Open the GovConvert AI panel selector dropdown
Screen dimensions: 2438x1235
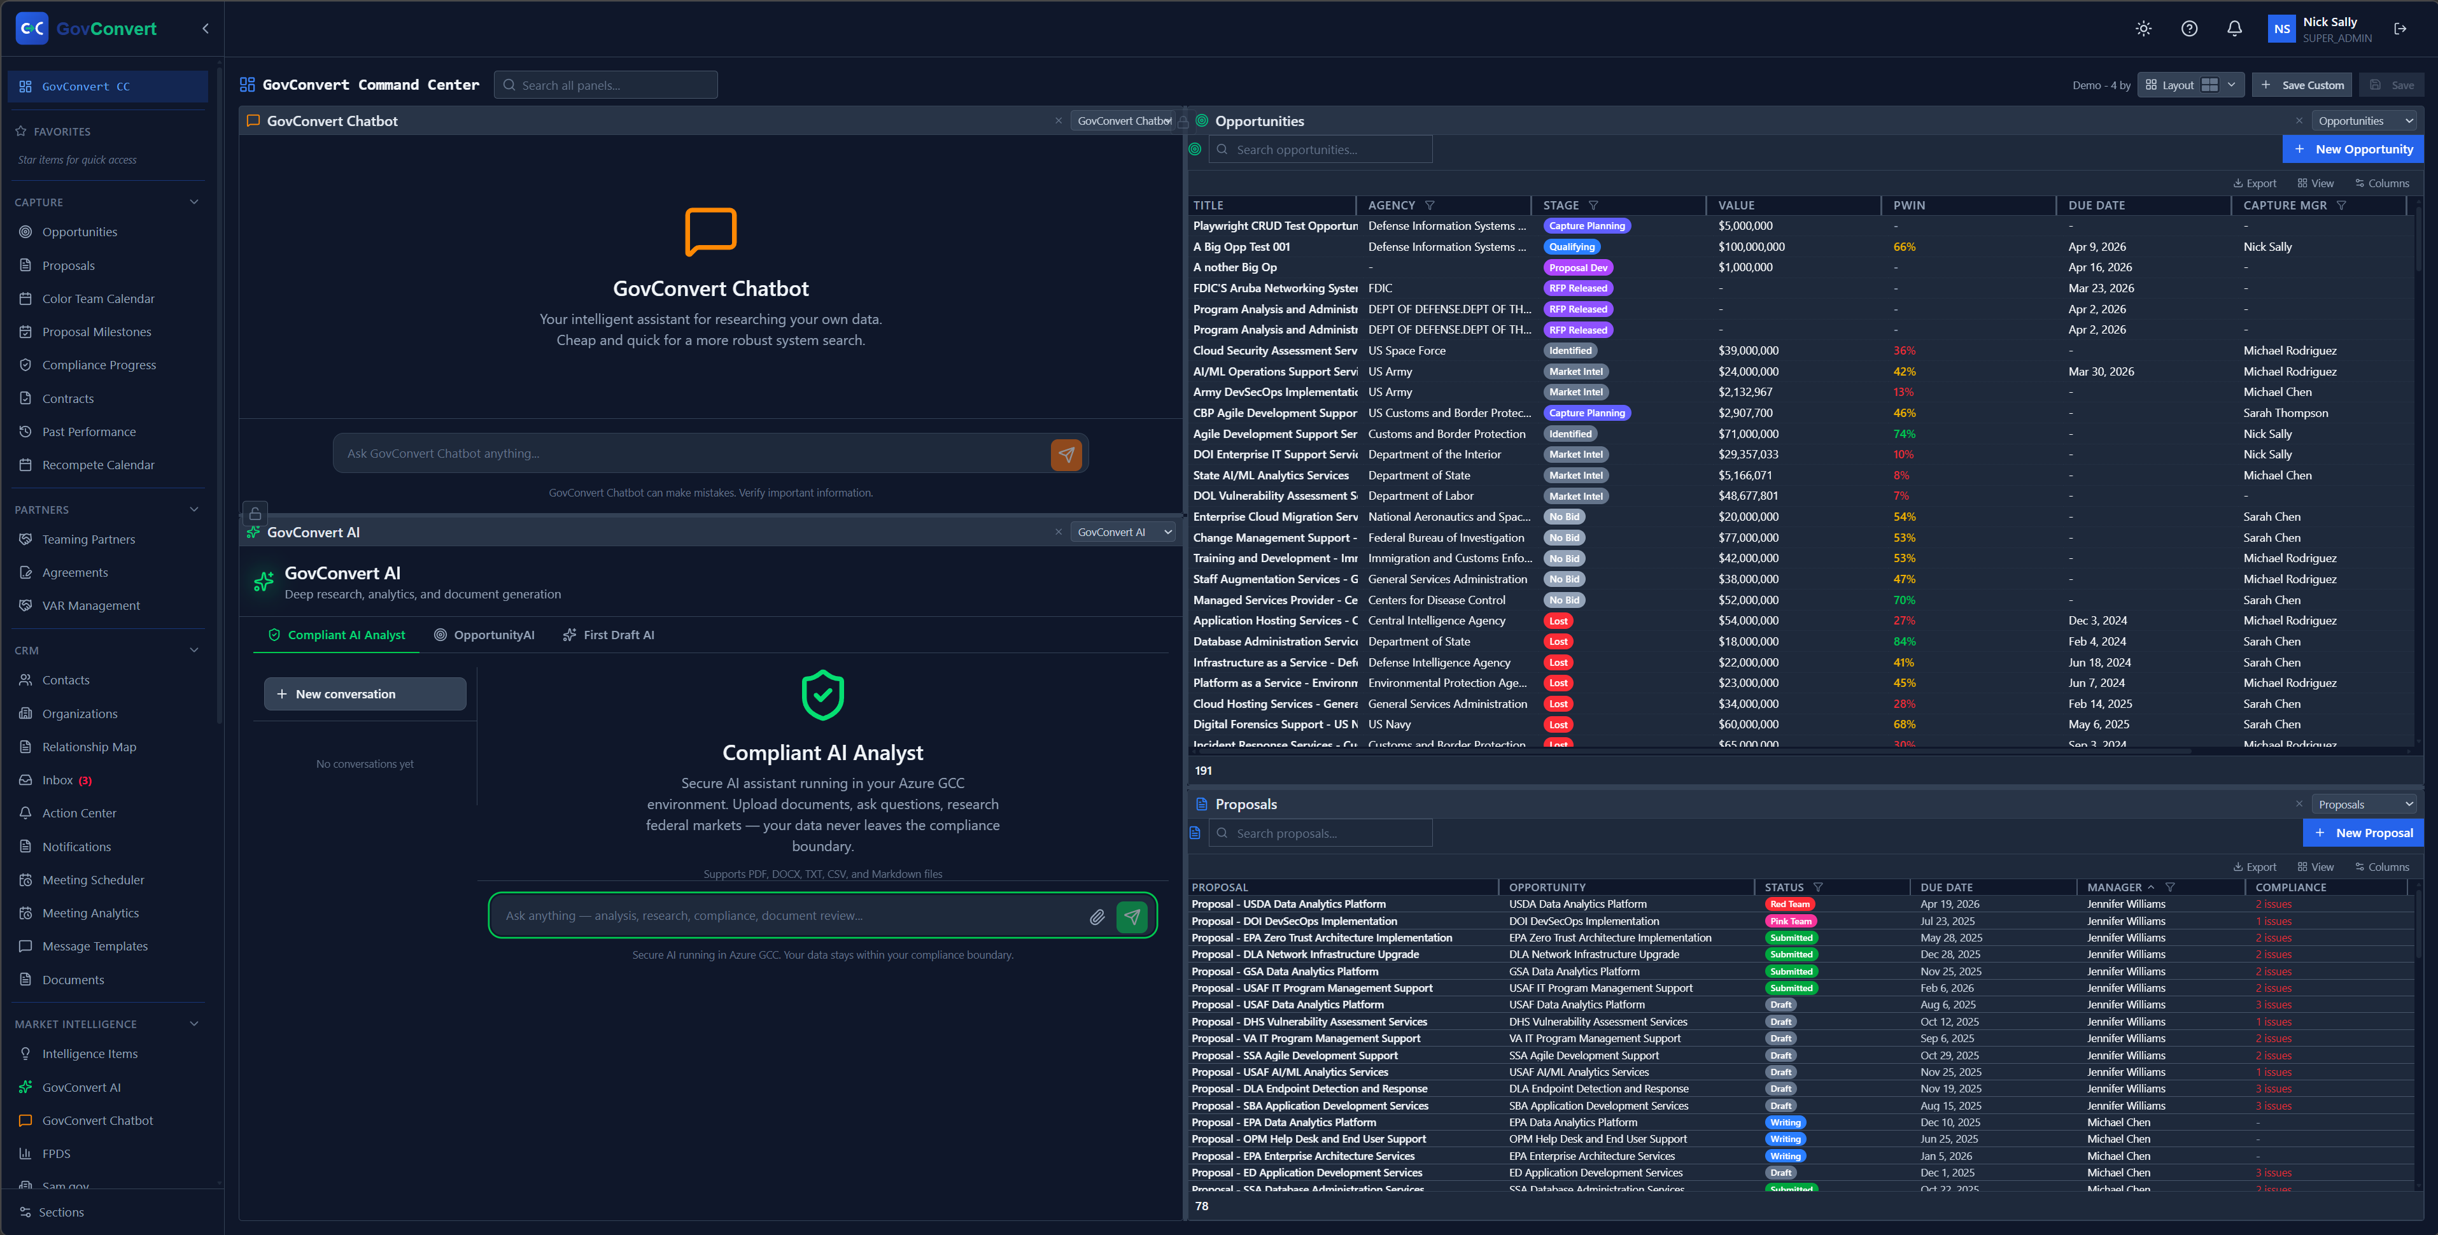point(1124,532)
